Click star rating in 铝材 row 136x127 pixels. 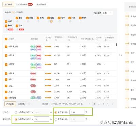(x=48, y=79)
